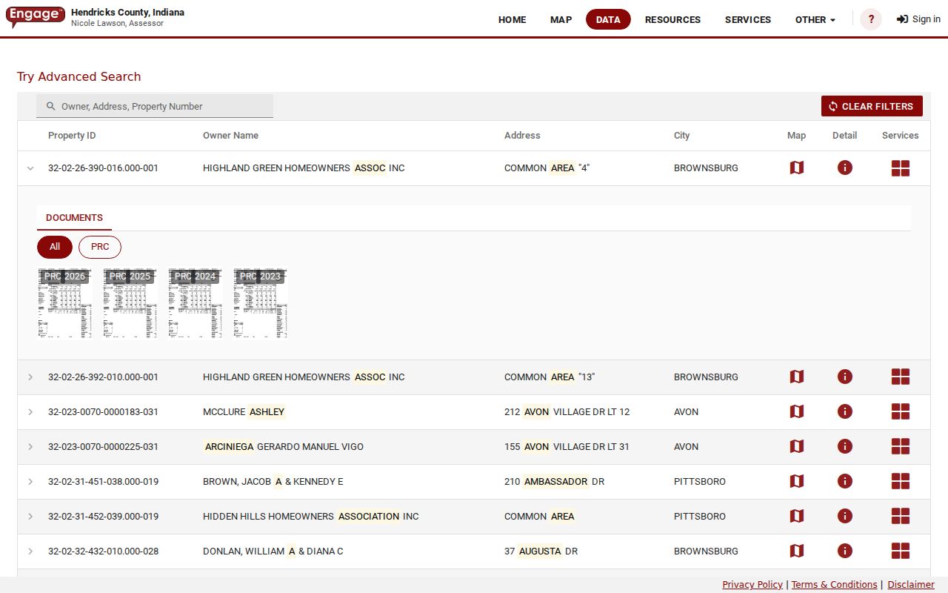948x593 pixels.
Task: Open the Try Advanced Search link
Action: coord(79,76)
